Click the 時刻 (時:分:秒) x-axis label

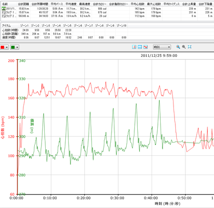168,204
